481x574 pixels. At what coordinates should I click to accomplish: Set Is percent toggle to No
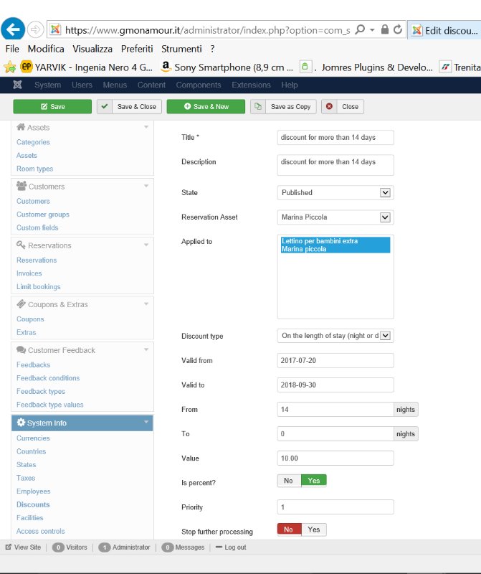288,481
